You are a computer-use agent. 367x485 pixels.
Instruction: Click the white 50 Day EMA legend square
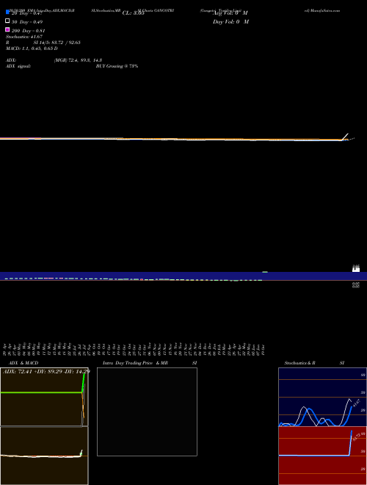[7, 21]
